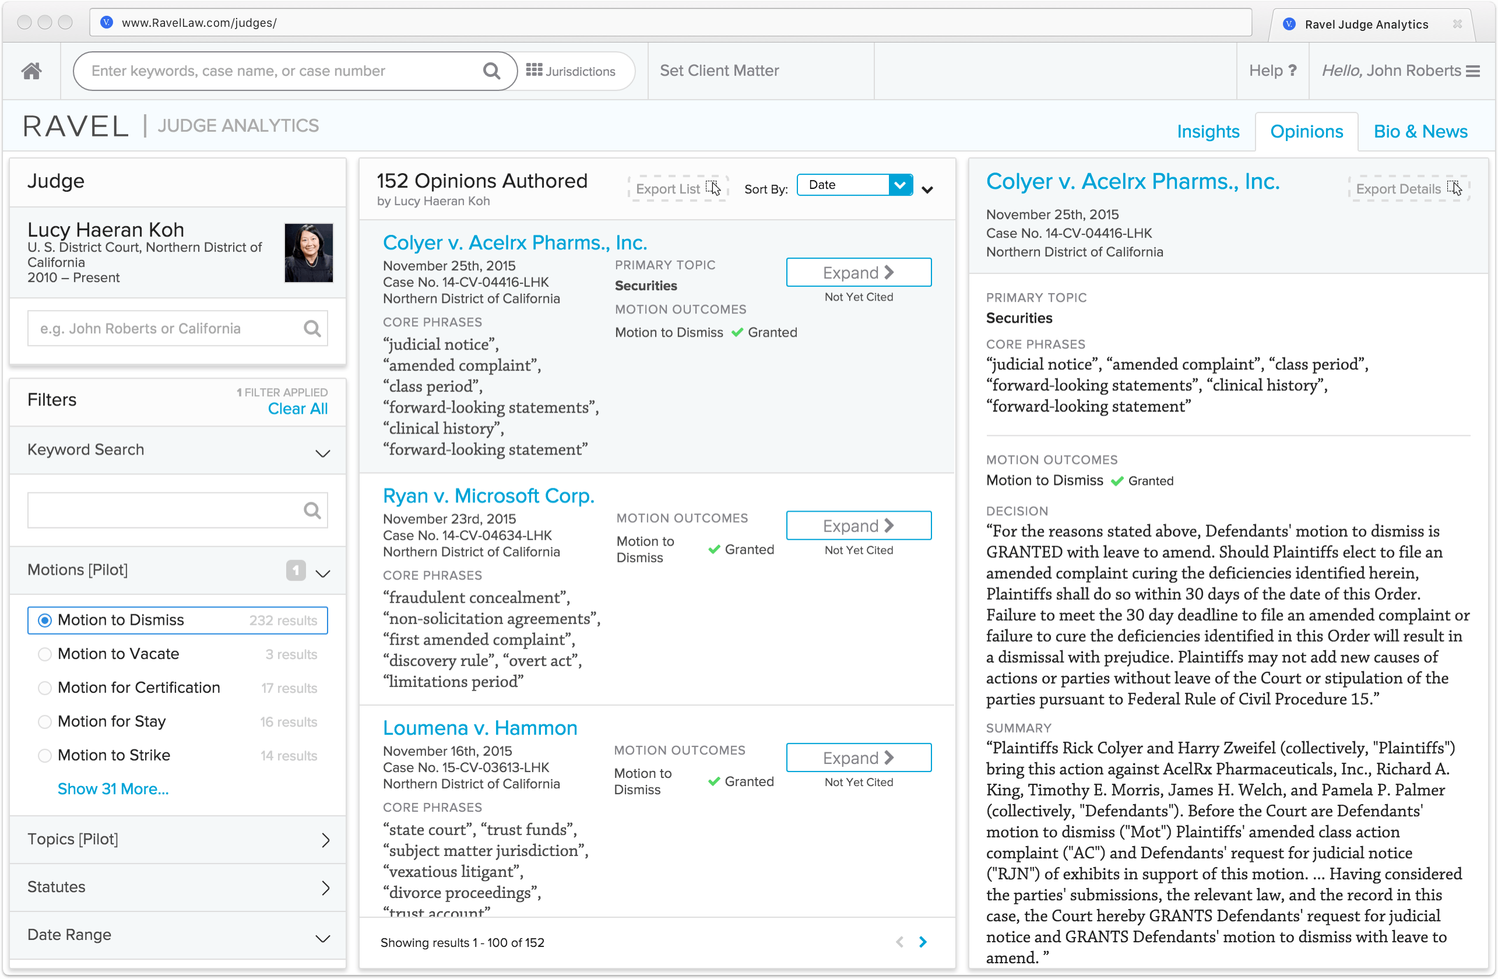Click the site favicon in address bar

(x=106, y=22)
